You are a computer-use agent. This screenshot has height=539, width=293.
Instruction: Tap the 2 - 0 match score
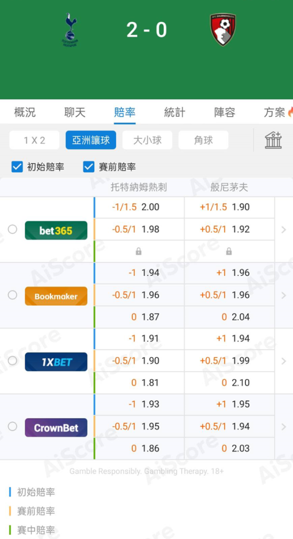point(146,29)
